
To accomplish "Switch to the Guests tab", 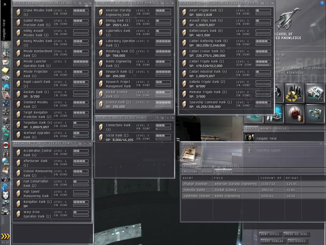I will click(x=252, y=128).
